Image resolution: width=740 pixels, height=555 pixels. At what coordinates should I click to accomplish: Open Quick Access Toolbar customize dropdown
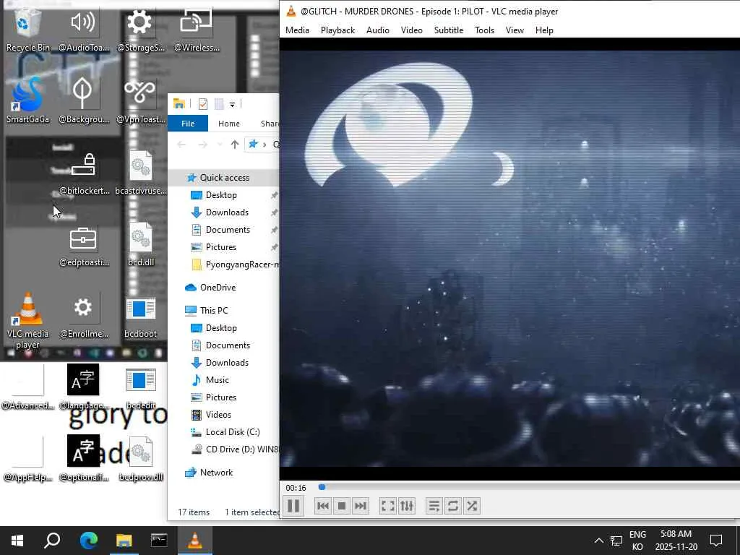pyautogui.click(x=232, y=104)
